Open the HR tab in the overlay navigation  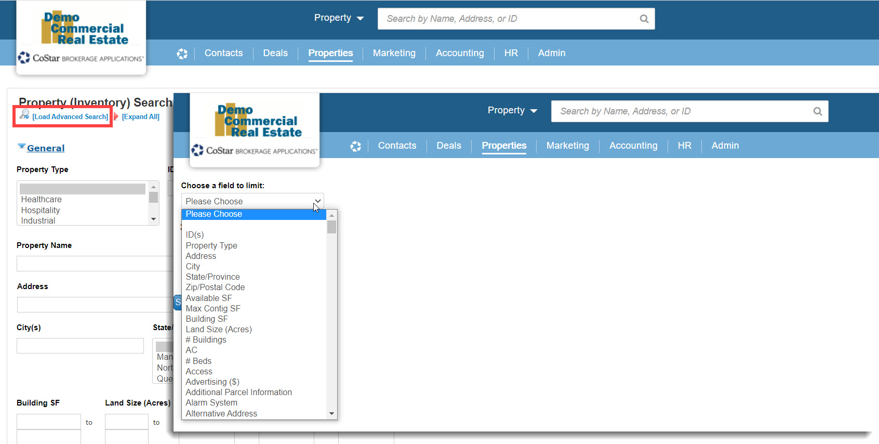[685, 146]
